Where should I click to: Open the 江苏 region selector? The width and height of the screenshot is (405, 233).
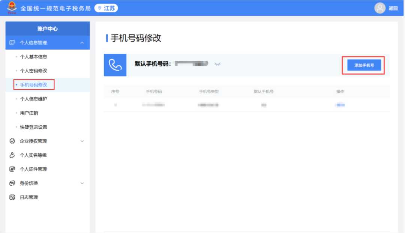[x=106, y=8]
